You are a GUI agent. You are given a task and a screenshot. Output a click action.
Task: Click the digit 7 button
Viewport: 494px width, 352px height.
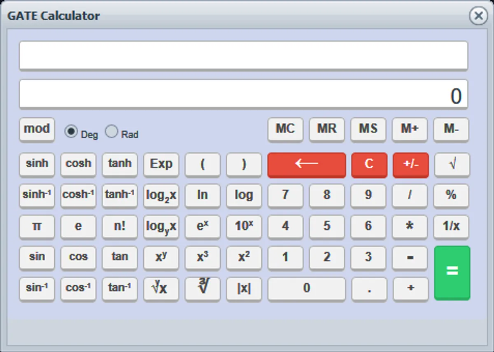click(285, 196)
